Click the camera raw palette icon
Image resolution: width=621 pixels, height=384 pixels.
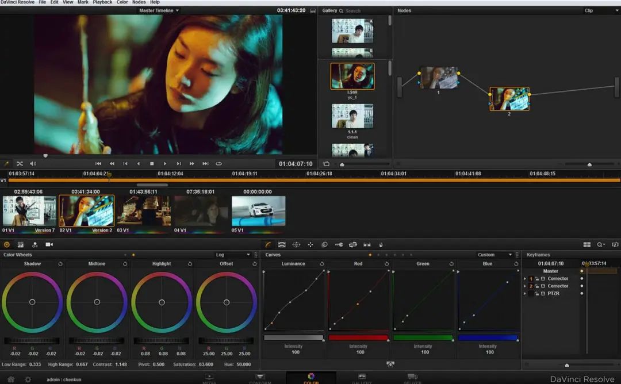click(x=49, y=244)
